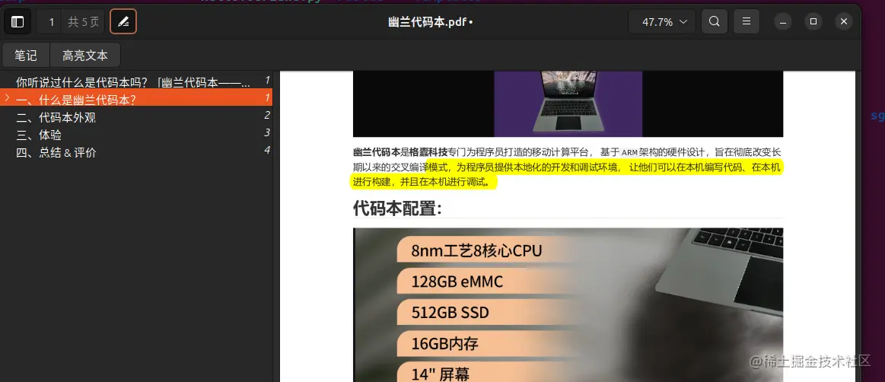Image resolution: width=885 pixels, height=382 pixels.
Task: Click the bold '格蠹科技' text
Action: tap(428, 151)
